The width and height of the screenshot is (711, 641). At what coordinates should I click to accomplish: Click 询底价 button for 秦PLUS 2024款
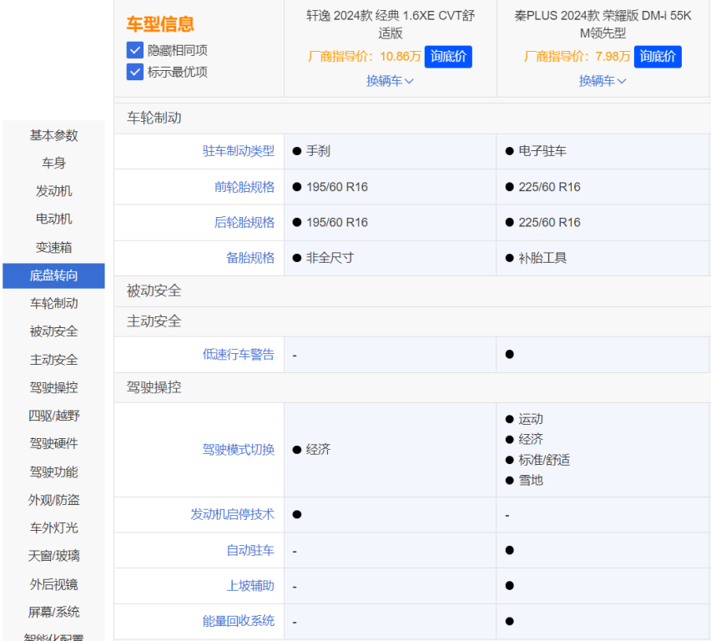coord(658,57)
